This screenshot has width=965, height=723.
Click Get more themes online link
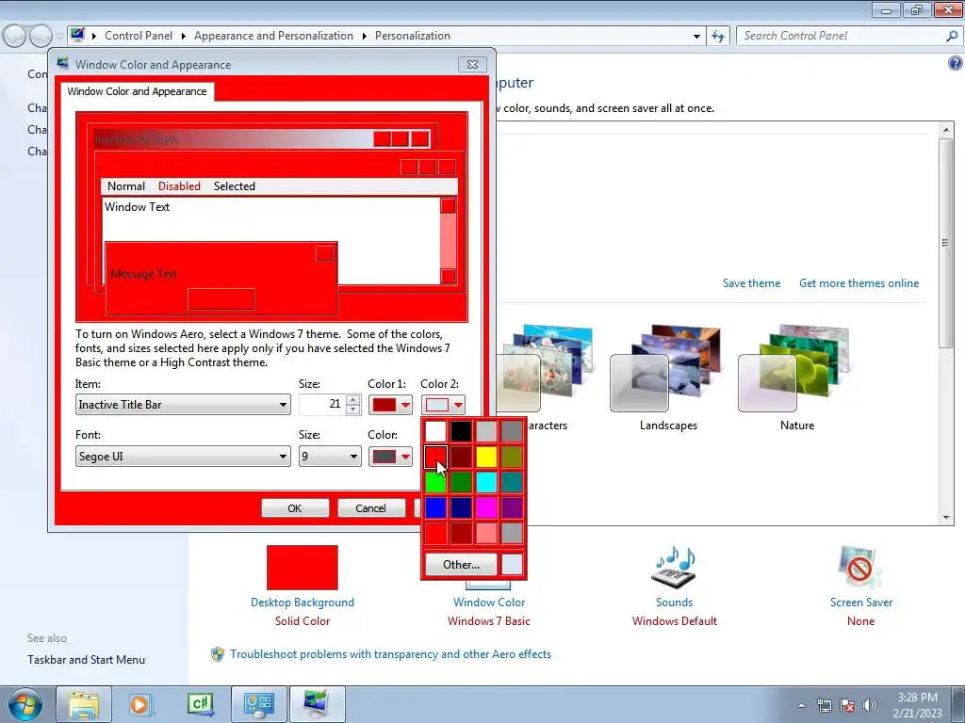(x=859, y=283)
